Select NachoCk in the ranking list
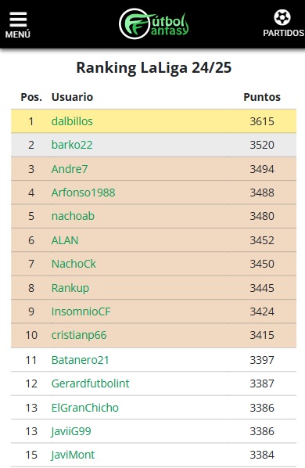The height and width of the screenshot is (468, 305). click(x=74, y=264)
